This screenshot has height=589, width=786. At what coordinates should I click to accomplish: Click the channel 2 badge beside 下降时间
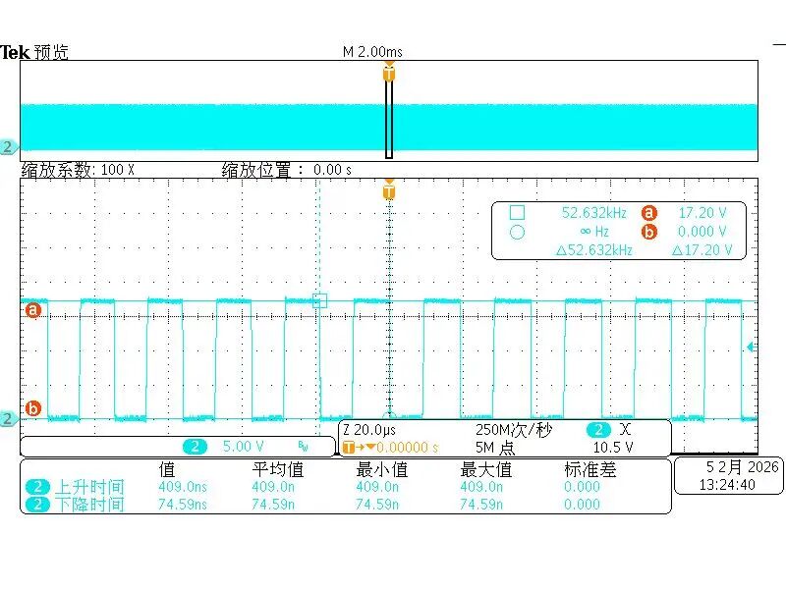pos(37,505)
